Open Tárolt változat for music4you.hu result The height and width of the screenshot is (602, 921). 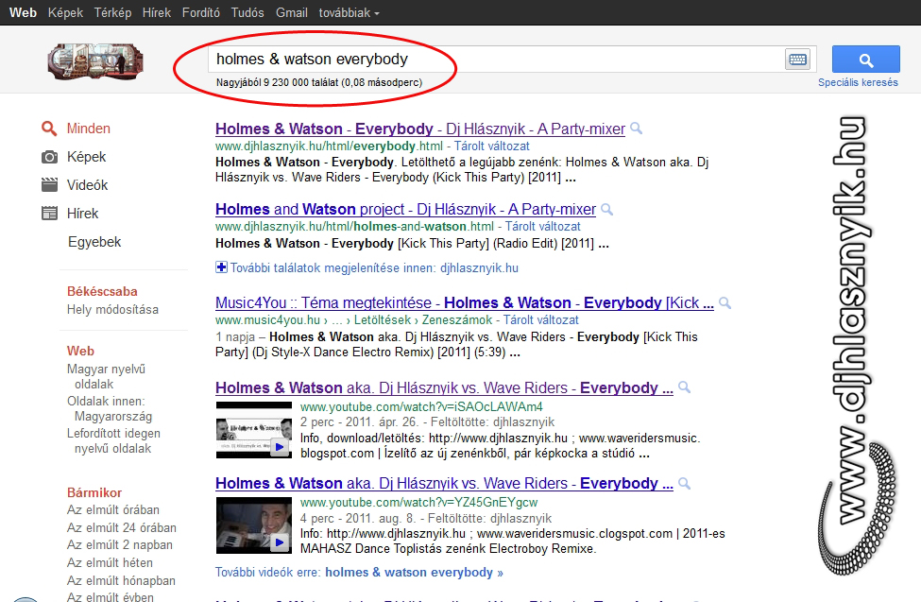[x=541, y=319]
